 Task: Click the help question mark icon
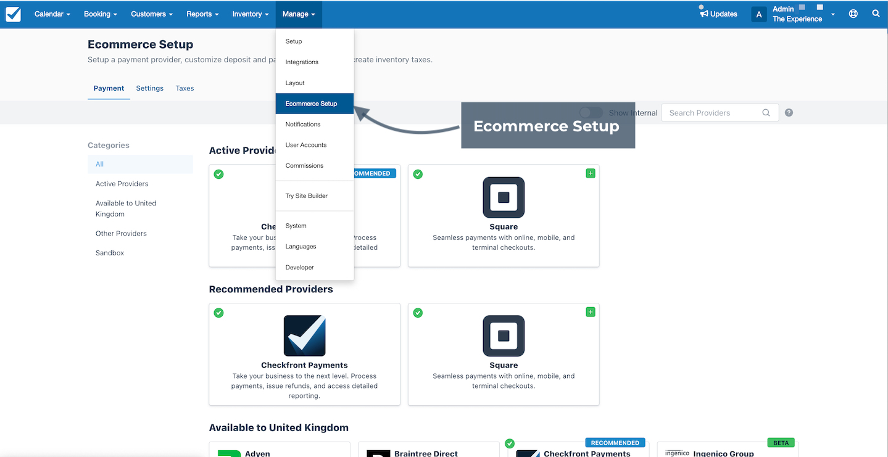789,113
